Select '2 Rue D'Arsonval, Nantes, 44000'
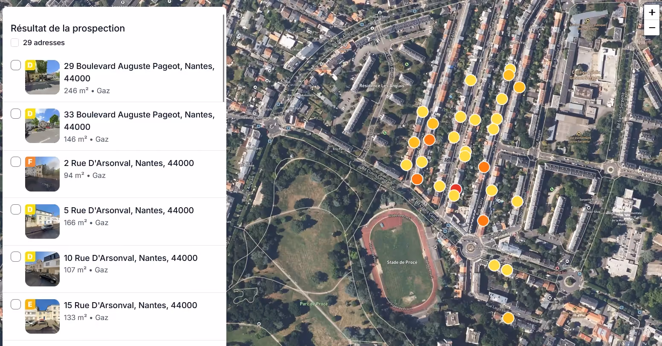Image resolution: width=662 pixels, height=346 pixels. point(129,163)
